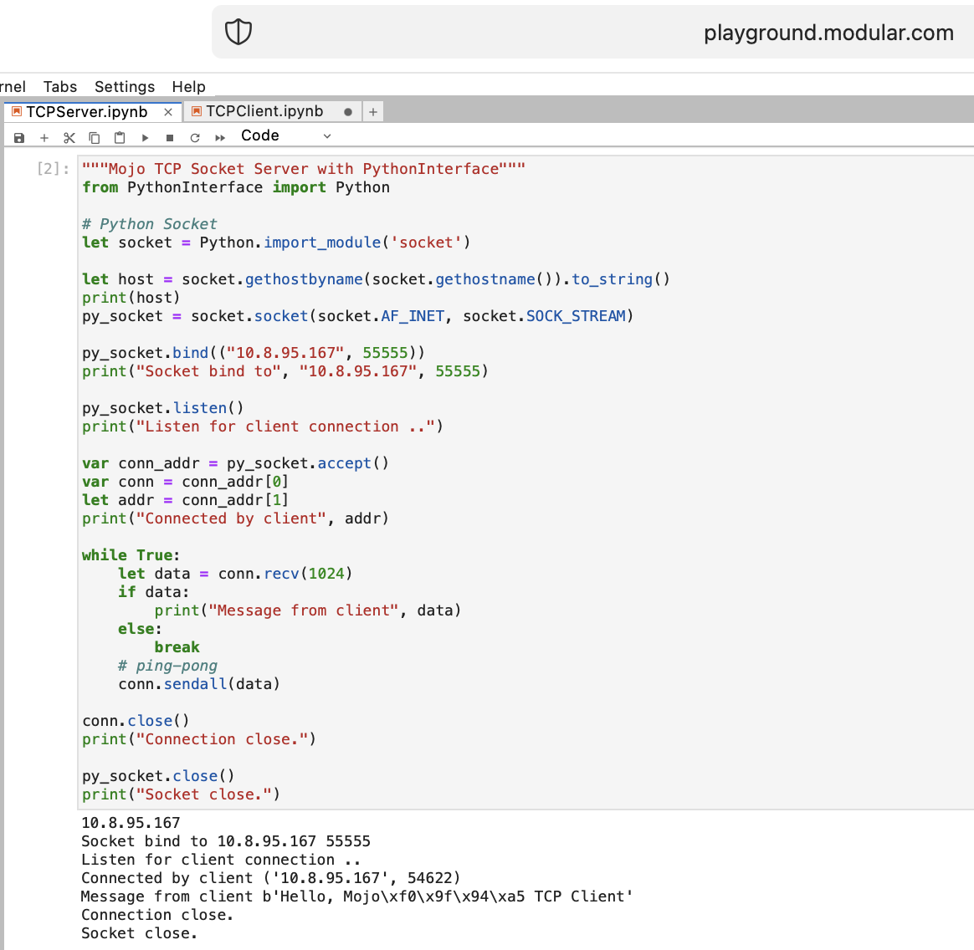Click the playground.modular.com address field
This screenshot has width=974, height=950.
[828, 33]
